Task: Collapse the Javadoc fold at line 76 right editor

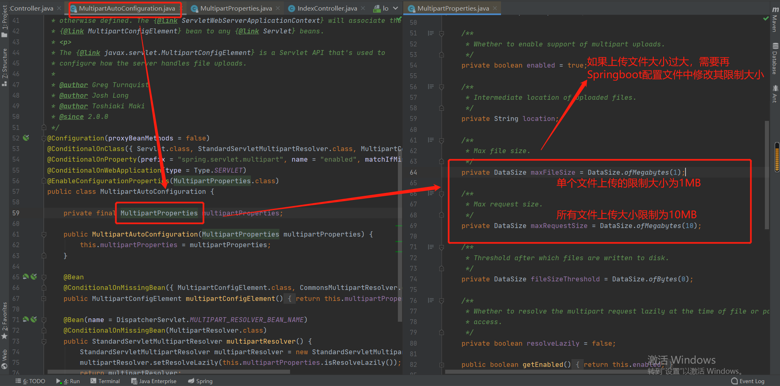Action: (442, 300)
